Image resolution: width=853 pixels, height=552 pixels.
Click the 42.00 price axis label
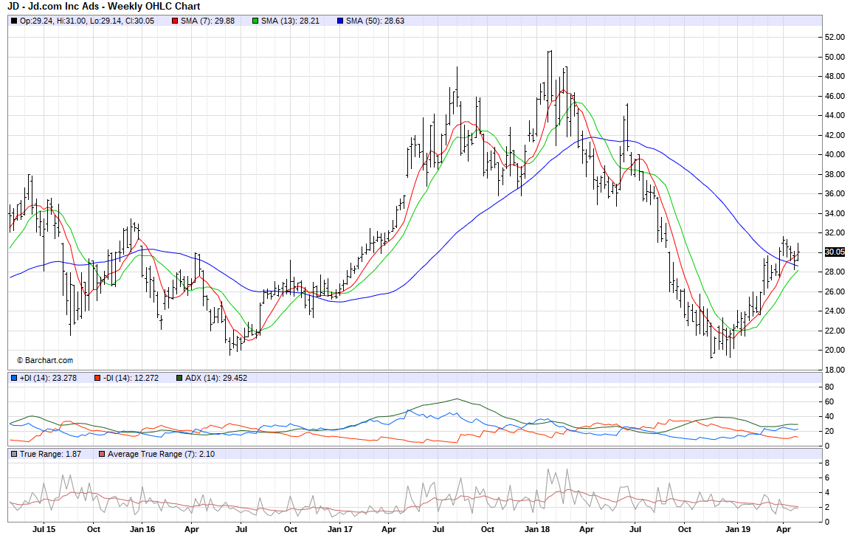click(x=835, y=135)
